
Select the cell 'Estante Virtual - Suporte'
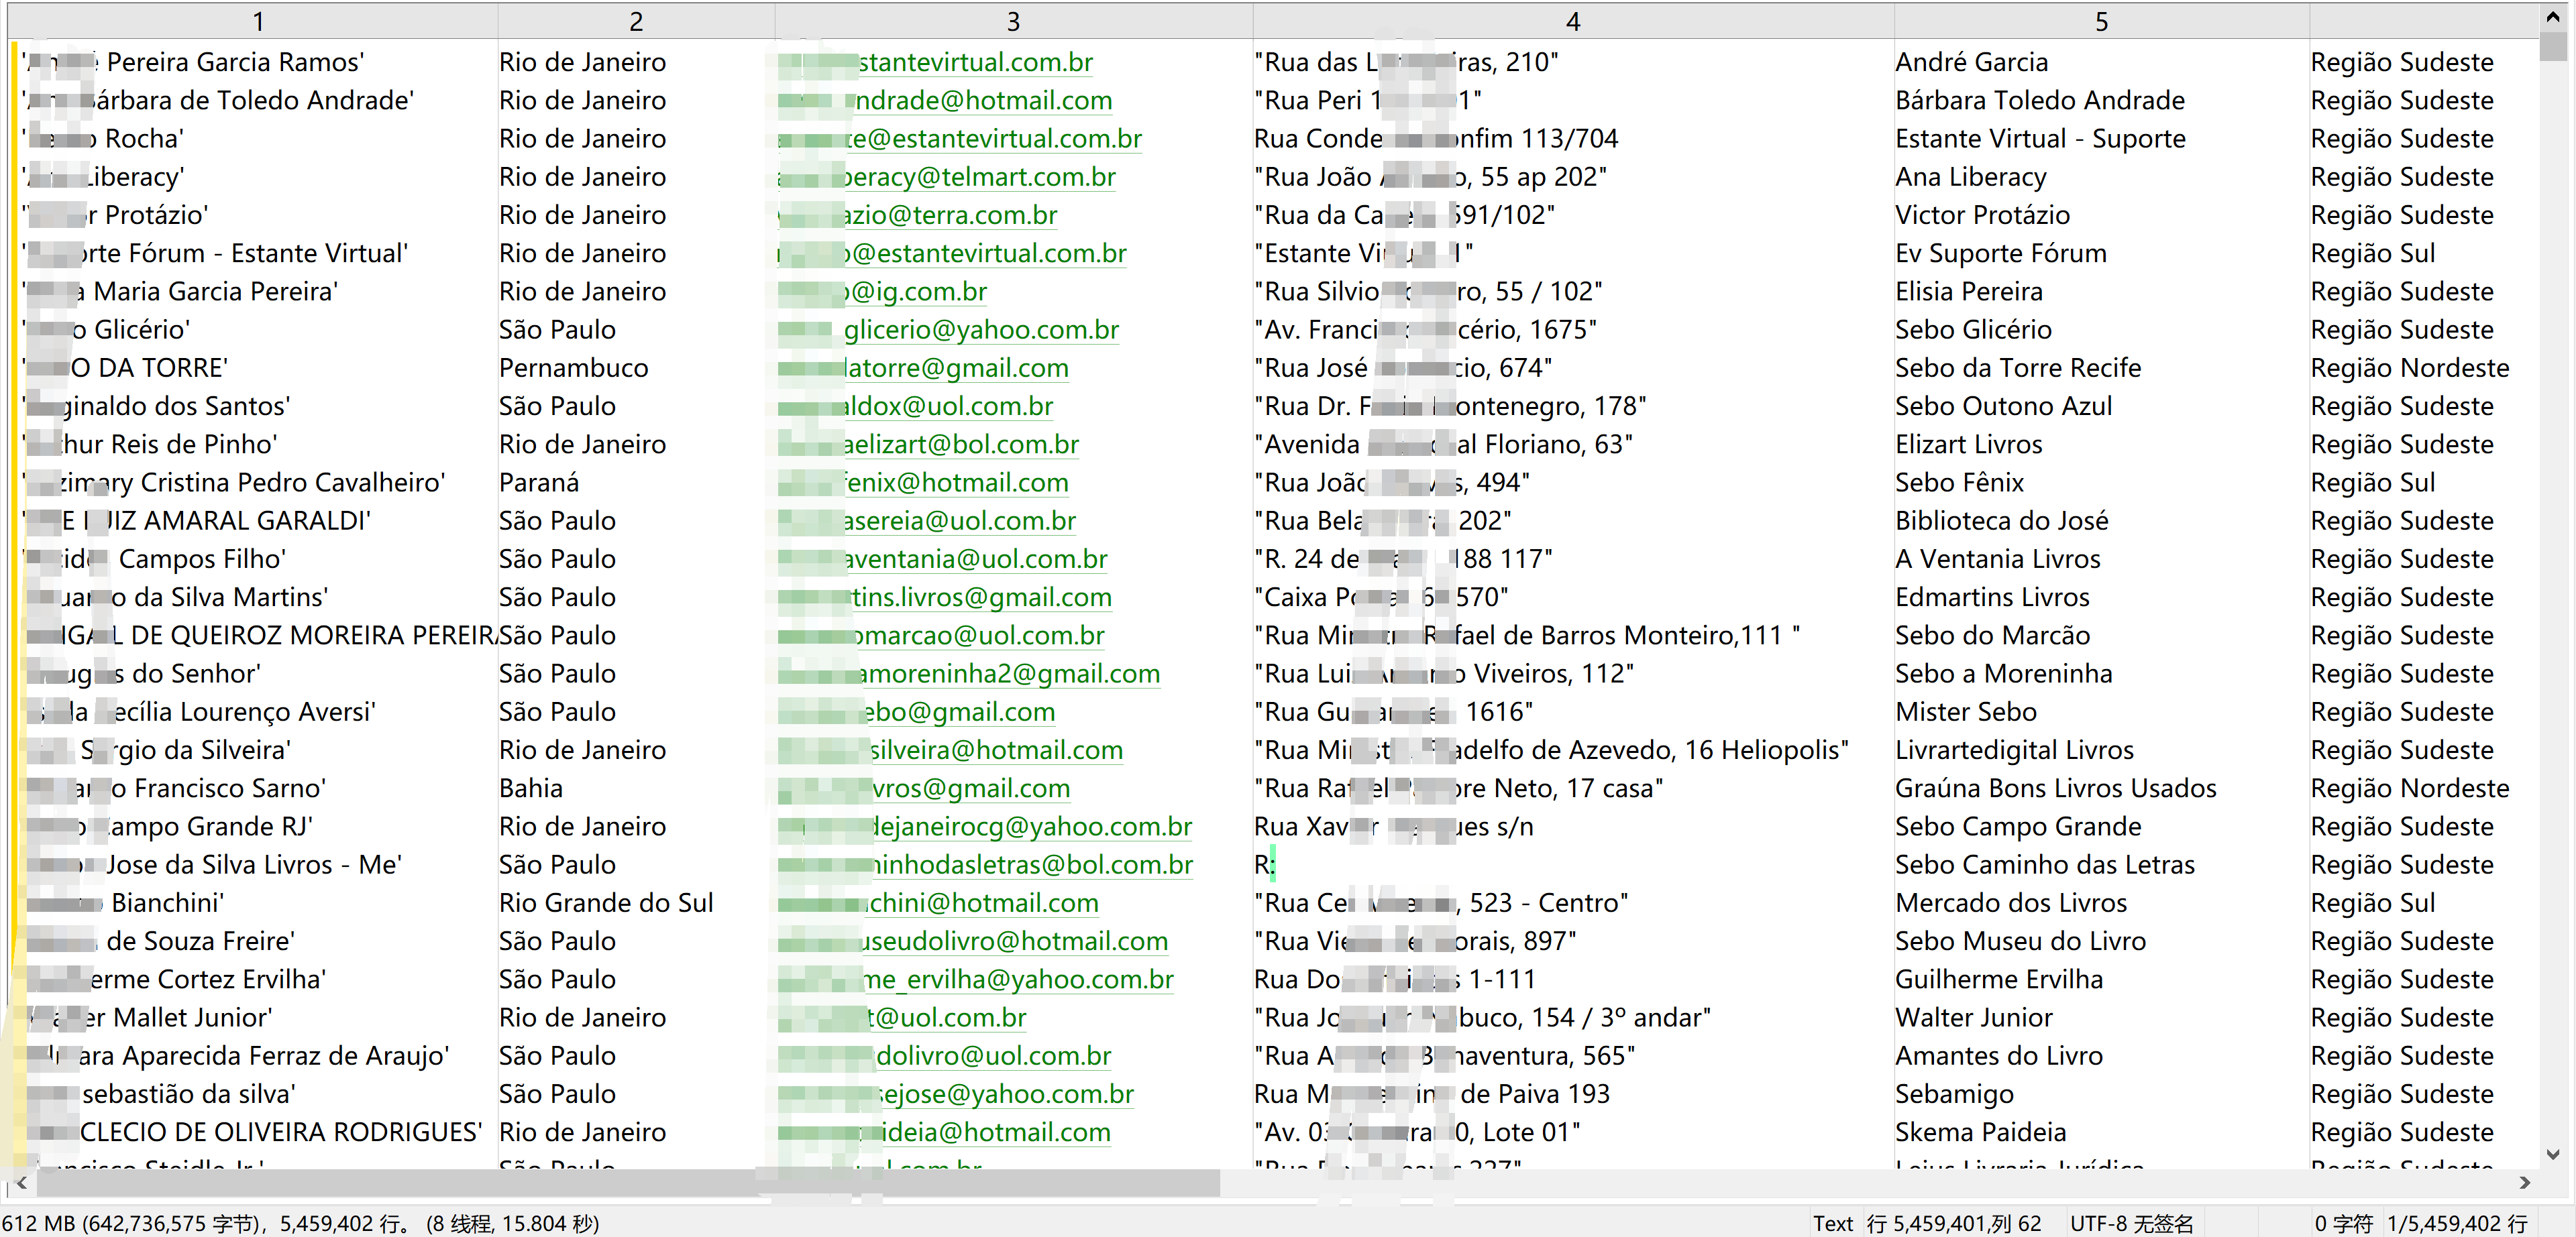(2040, 139)
